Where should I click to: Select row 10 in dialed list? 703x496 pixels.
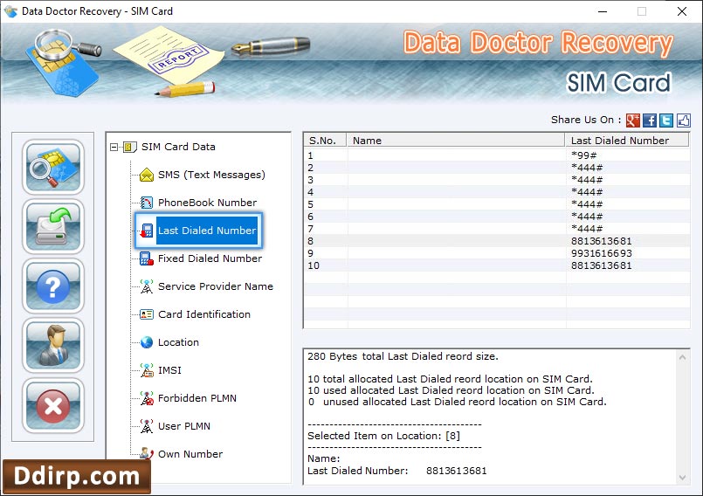[x=497, y=265]
